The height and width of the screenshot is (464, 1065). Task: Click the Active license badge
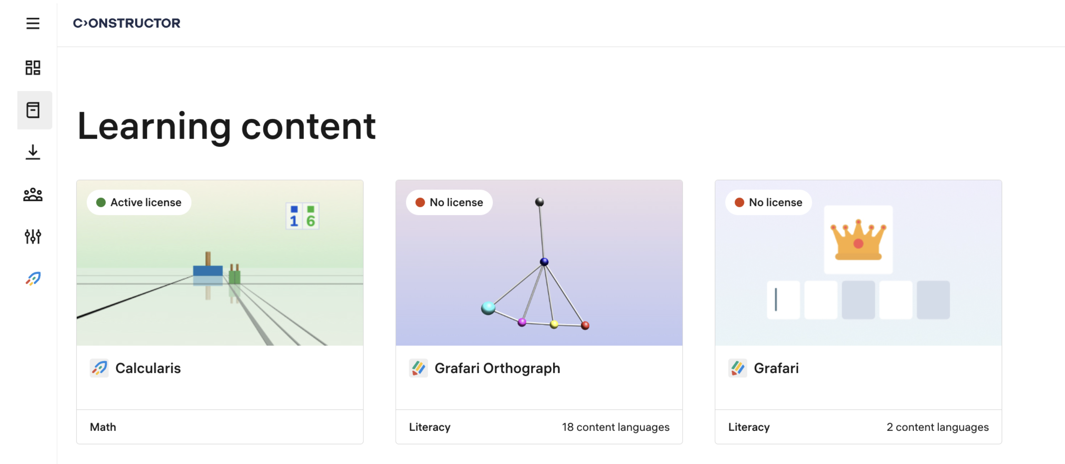tap(139, 202)
